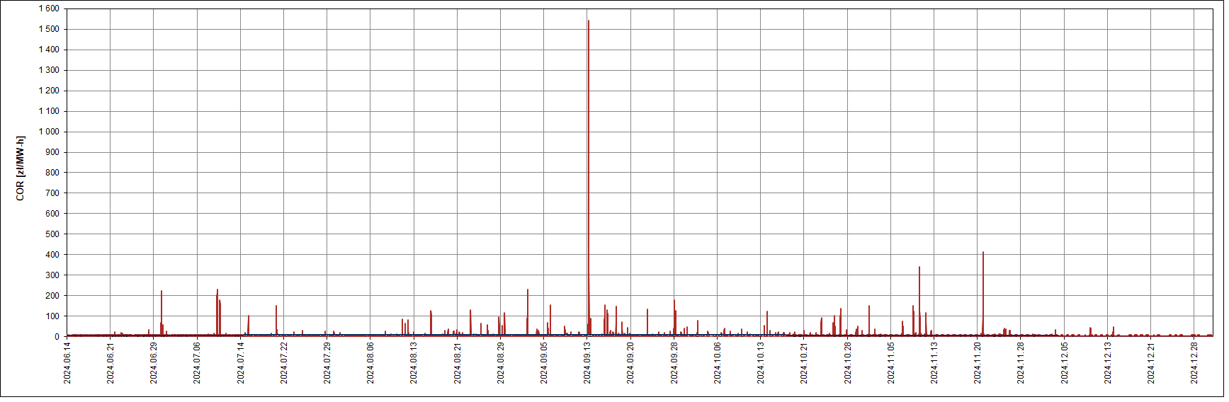The width and height of the screenshot is (1229, 402).
Task: Click the 1 600 y-axis value
Action: click(x=49, y=8)
